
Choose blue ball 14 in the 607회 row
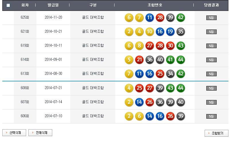click(139, 102)
